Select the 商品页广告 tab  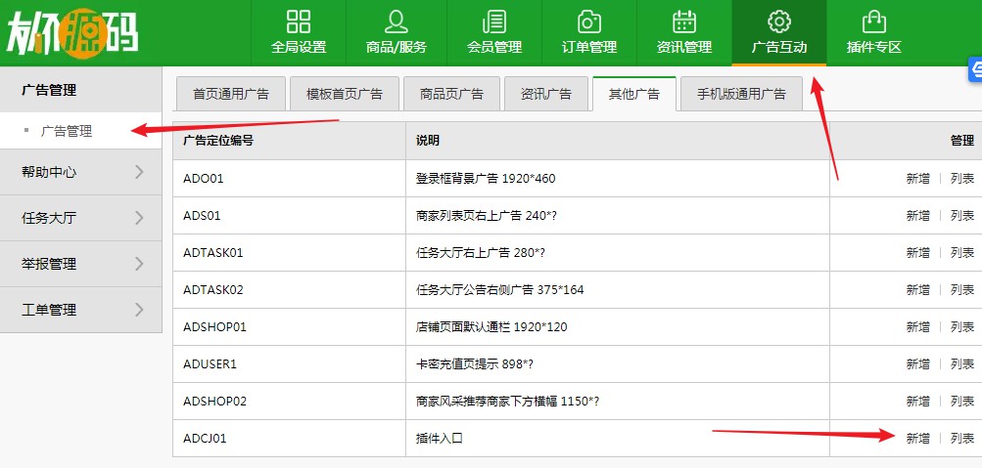coord(451,94)
